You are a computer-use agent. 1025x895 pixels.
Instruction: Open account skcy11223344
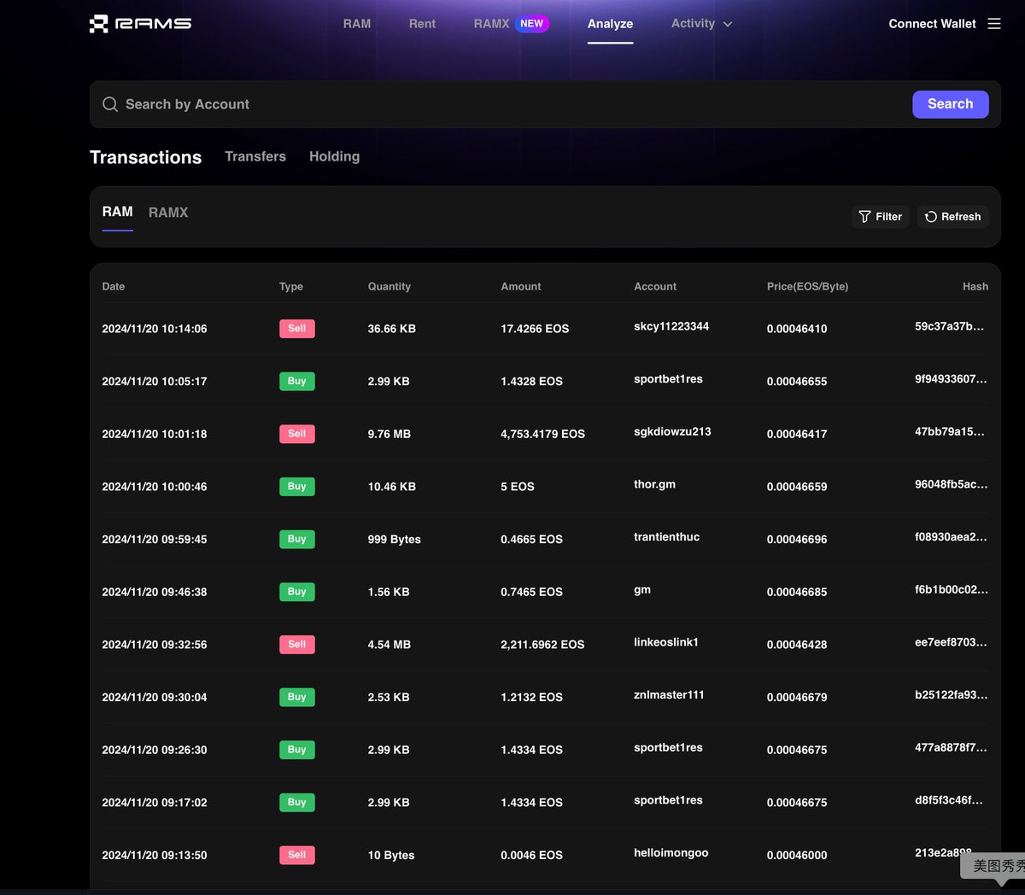pyautogui.click(x=671, y=326)
